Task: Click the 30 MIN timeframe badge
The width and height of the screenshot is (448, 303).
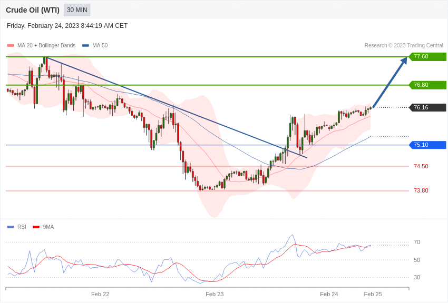Action: (x=77, y=10)
